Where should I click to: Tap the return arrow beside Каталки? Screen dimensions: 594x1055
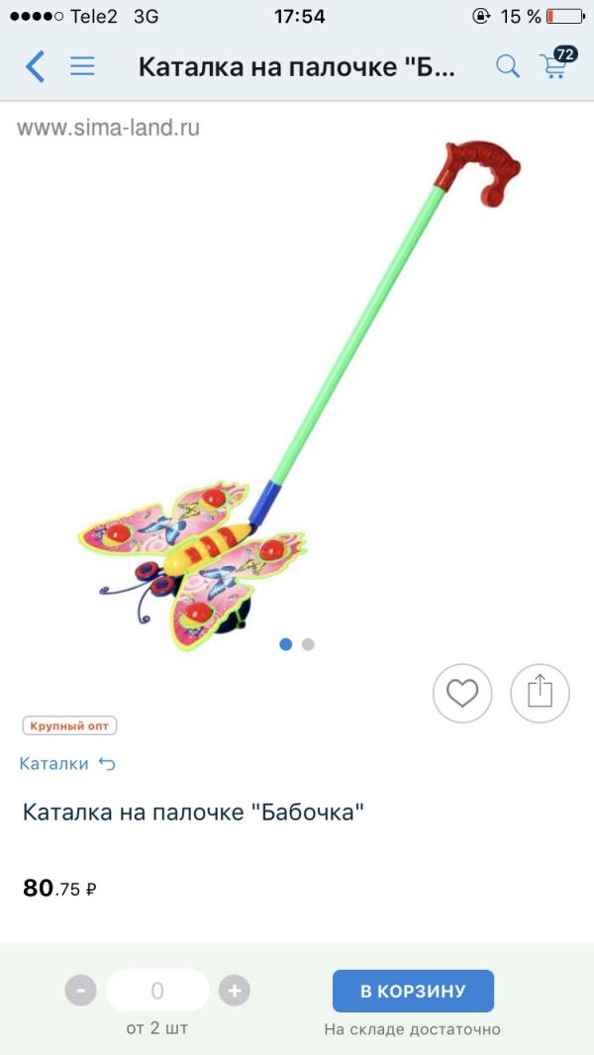[x=107, y=764]
